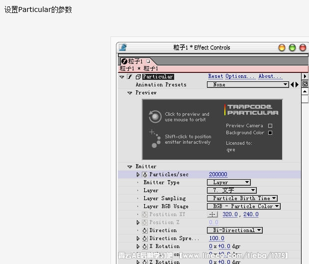Open the Layer Sampling dropdown
This screenshot has width=309, height=264.
[242, 198]
